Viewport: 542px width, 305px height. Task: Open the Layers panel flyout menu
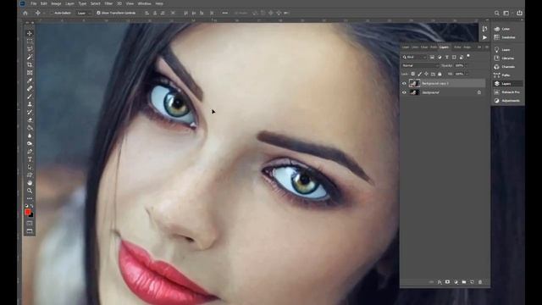[x=487, y=47]
